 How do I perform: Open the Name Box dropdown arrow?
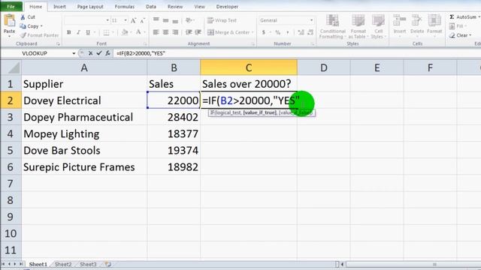pos(74,53)
